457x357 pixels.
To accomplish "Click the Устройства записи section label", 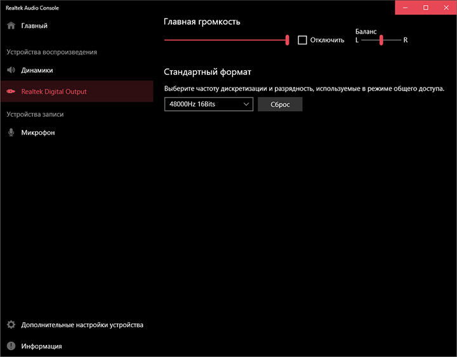I will (x=35, y=114).
